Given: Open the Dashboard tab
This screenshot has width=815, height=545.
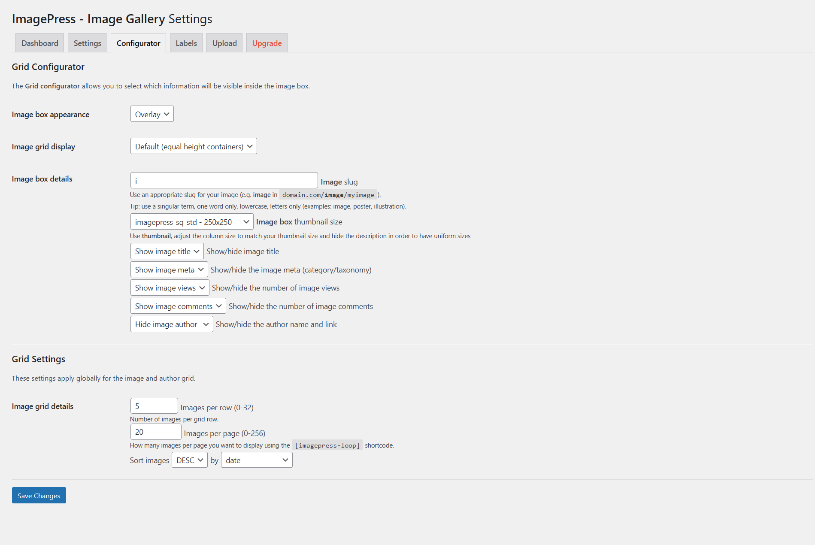Looking at the screenshot, I should (x=39, y=43).
